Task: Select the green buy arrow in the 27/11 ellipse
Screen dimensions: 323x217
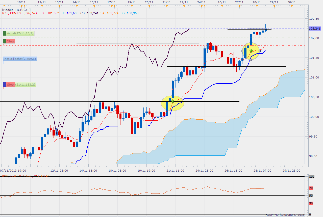Action: (251, 51)
